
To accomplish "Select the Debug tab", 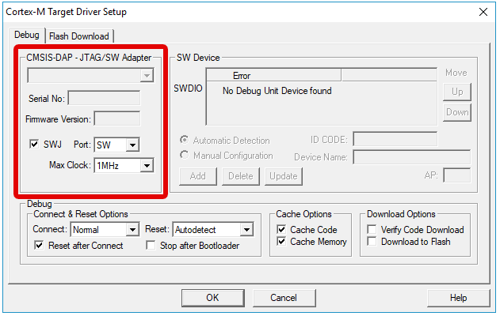I will 27,35.
